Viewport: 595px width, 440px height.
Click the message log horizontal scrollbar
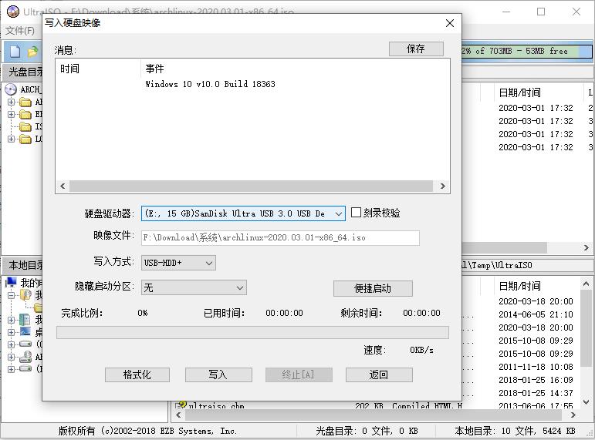(252, 186)
